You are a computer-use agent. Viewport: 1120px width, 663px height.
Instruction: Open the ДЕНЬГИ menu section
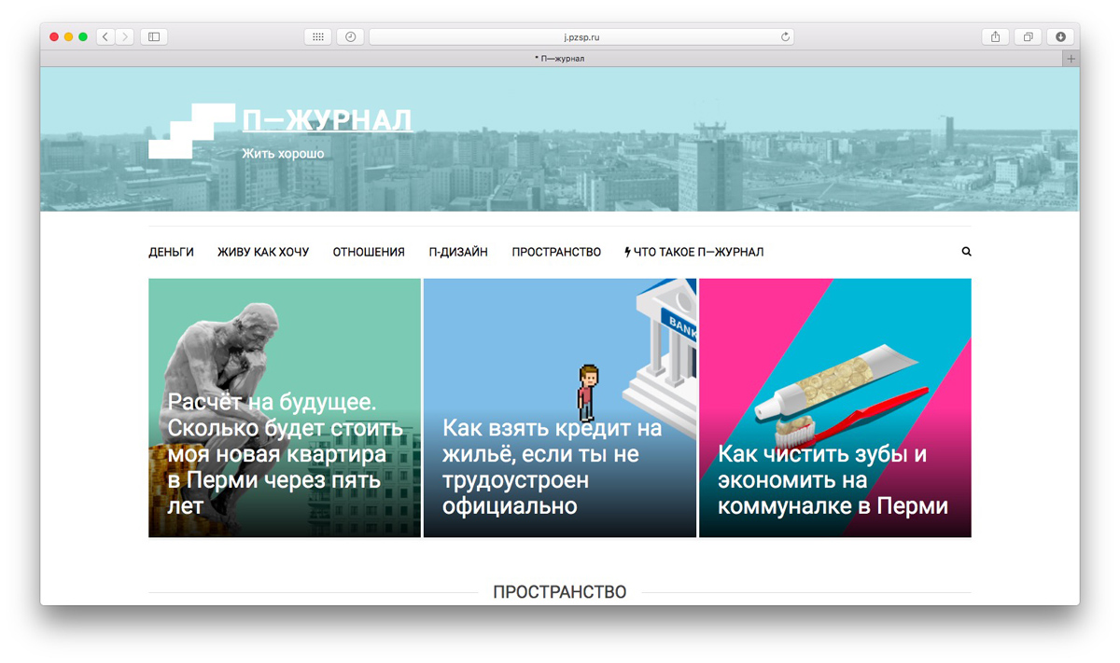coord(172,252)
